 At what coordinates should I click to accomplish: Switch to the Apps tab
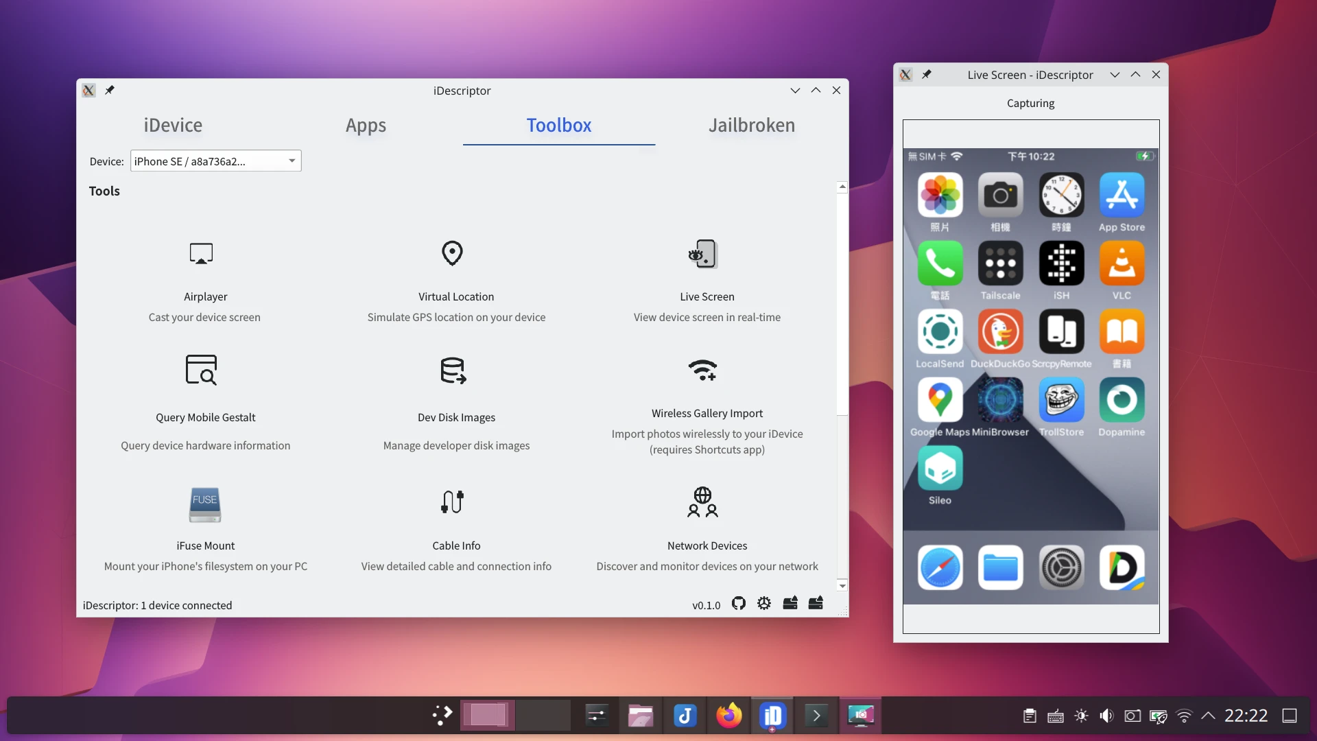(x=366, y=125)
